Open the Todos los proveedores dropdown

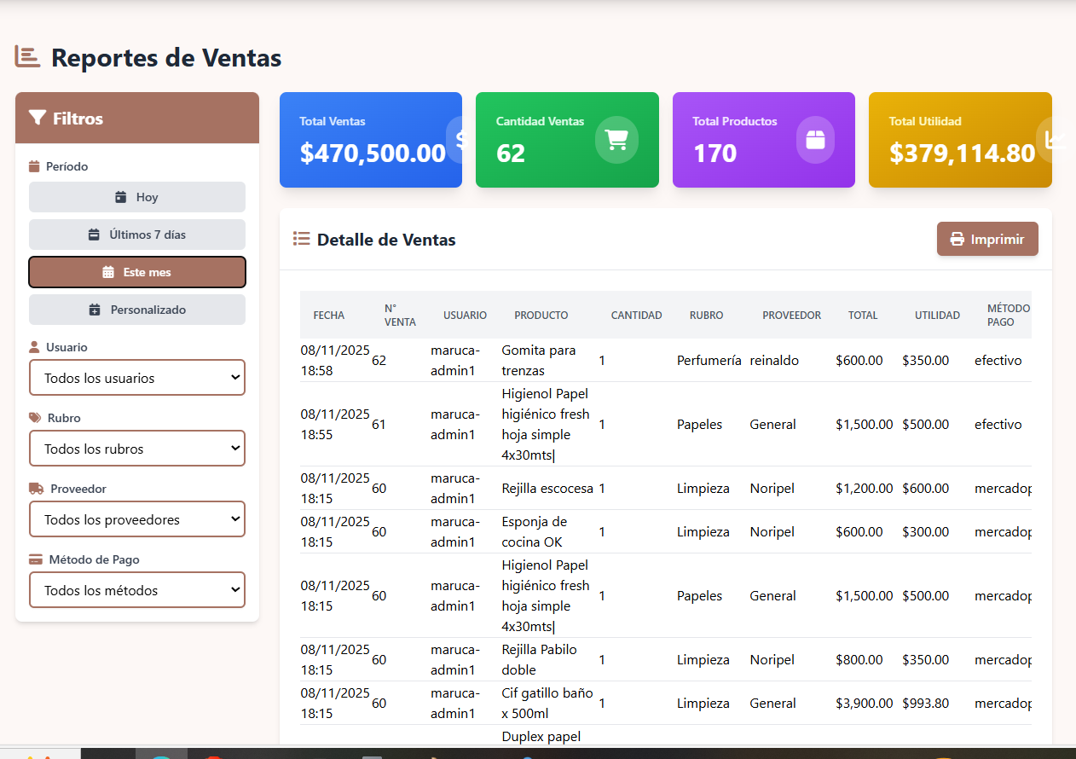click(x=137, y=519)
